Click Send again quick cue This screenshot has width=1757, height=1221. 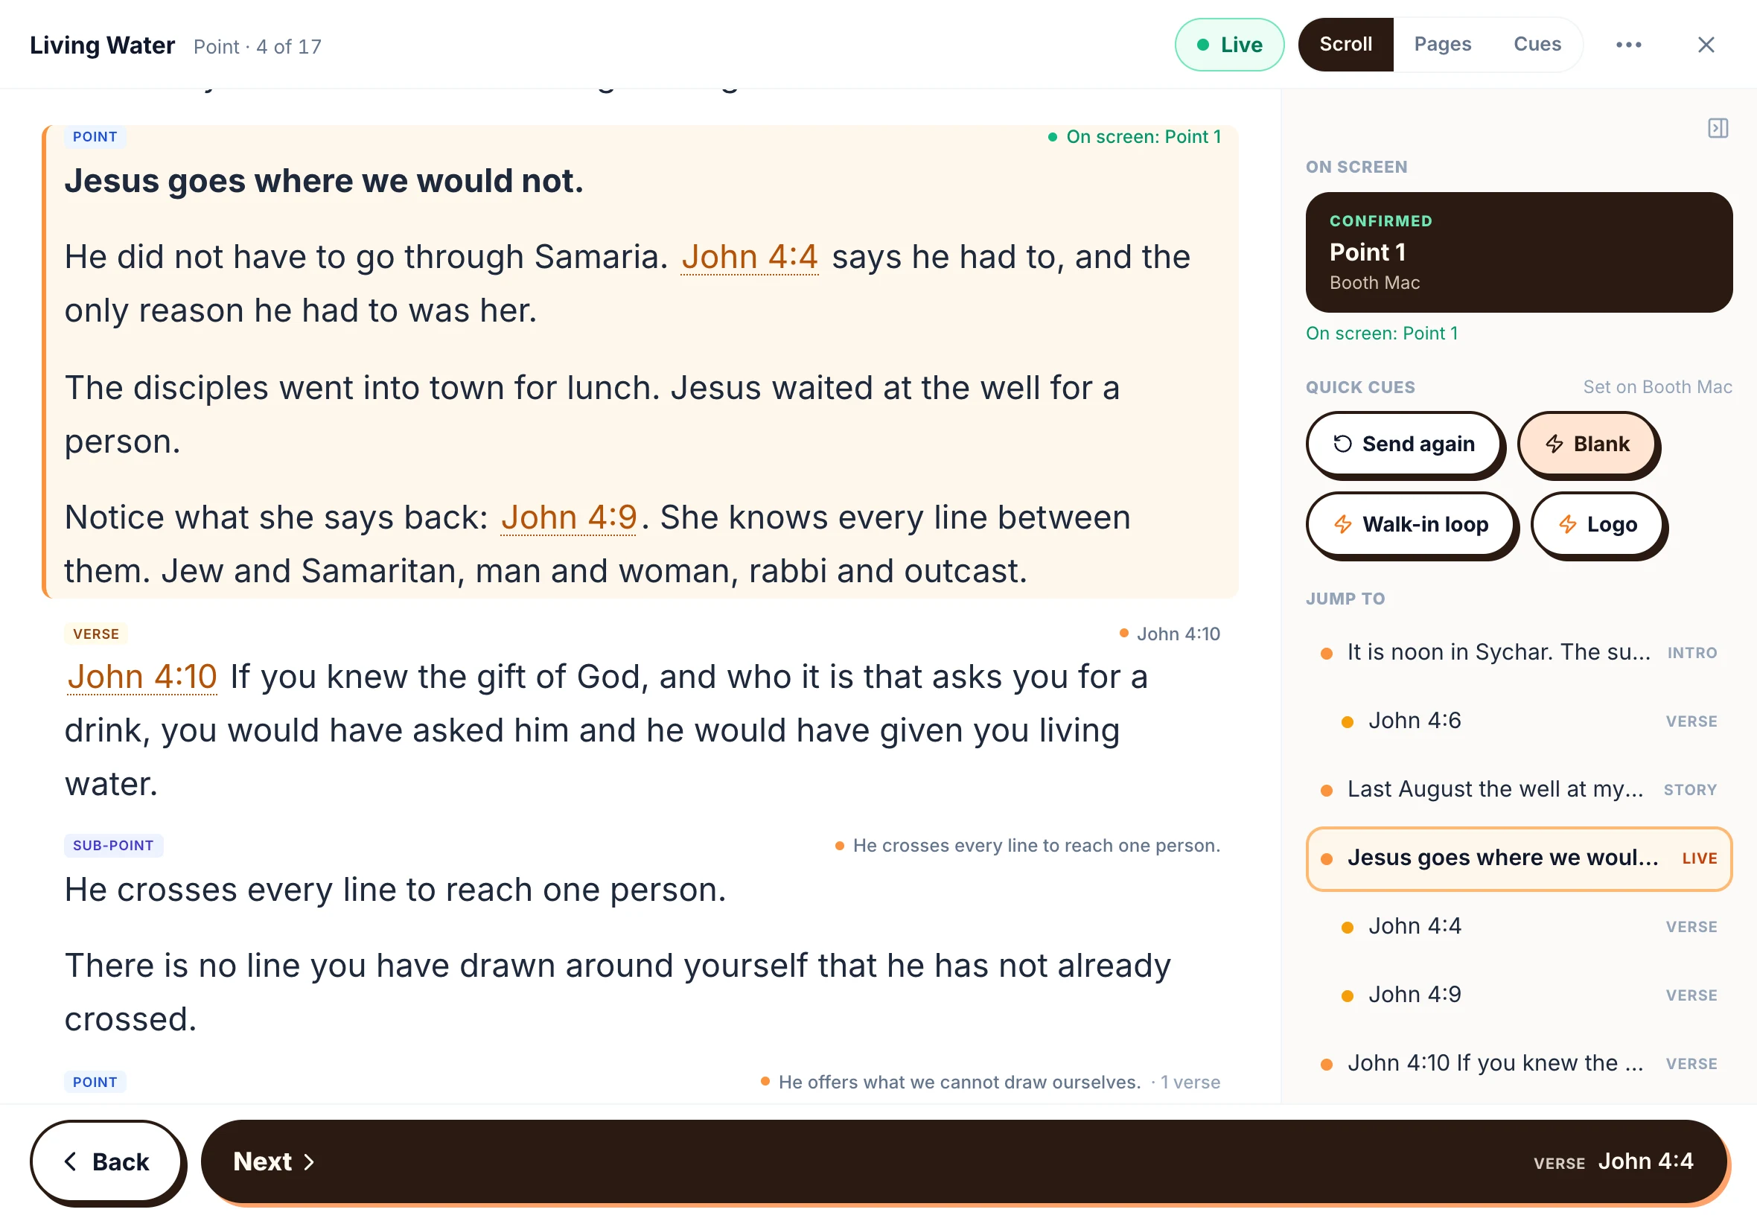pyautogui.click(x=1403, y=444)
